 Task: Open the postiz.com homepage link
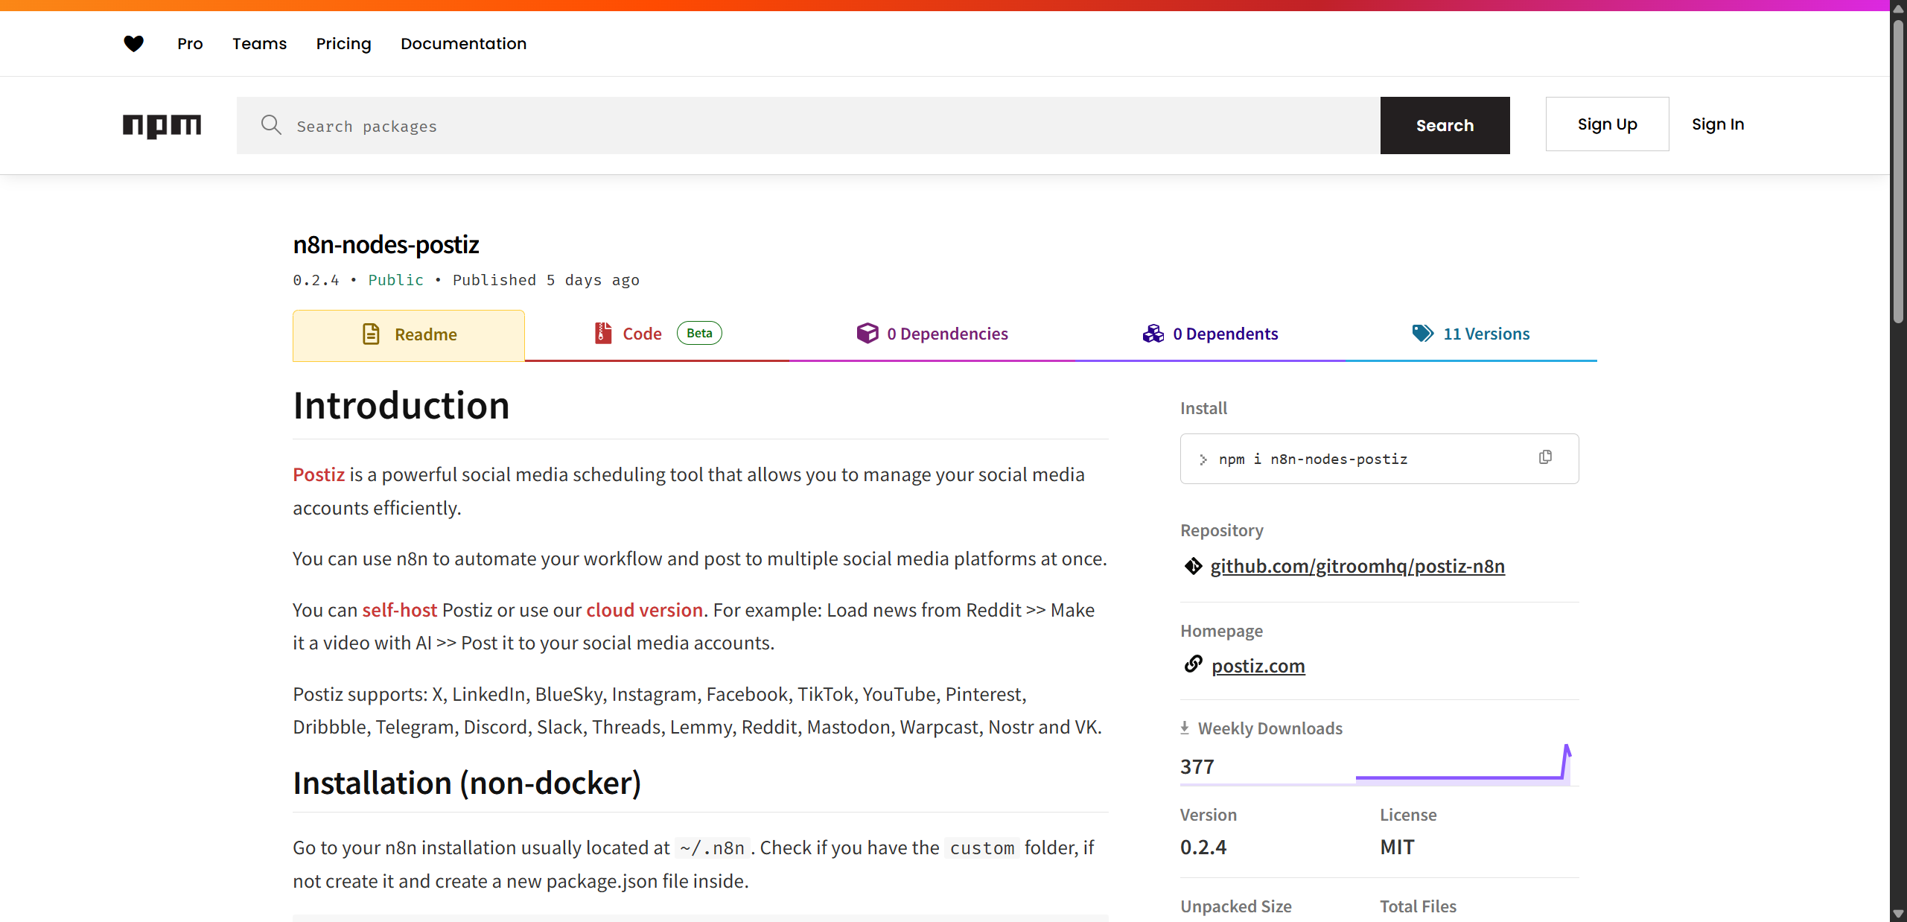tap(1258, 666)
